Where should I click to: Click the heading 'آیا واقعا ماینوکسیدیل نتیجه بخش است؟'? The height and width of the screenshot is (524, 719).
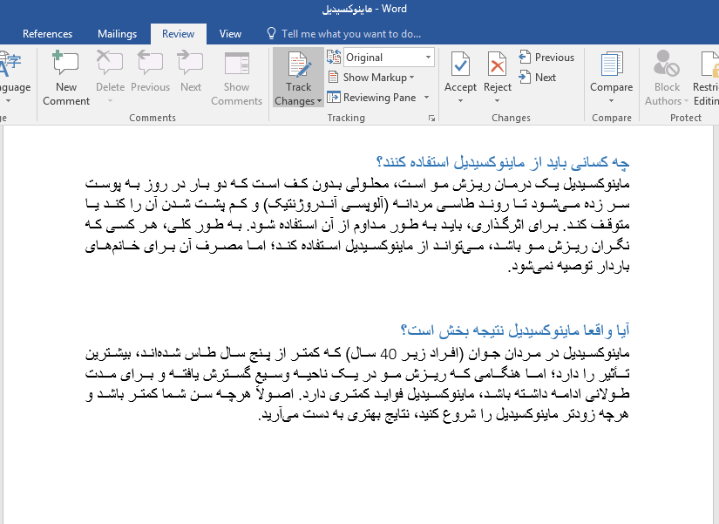[x=515, y=330]
